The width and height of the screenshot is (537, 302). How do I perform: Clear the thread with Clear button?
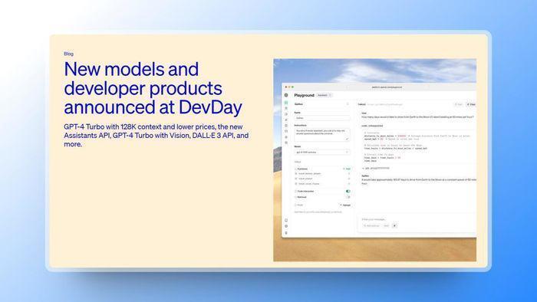pos(472,104)
